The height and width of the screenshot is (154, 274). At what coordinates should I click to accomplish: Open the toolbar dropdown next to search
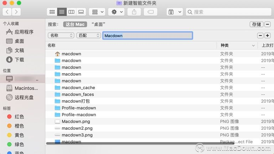click(x=174, y=12)
